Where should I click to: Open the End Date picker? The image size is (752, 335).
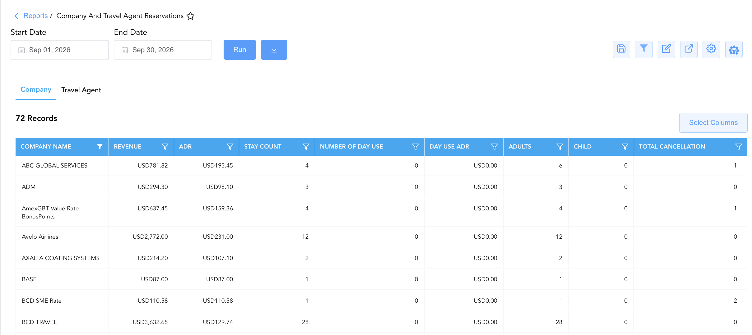coord(163,50)
